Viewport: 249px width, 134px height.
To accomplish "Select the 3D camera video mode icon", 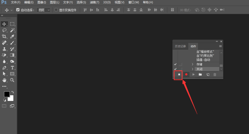I will (222, 10).
